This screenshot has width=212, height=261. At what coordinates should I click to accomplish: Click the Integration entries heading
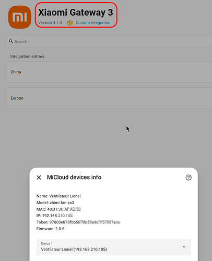[27, 56]
